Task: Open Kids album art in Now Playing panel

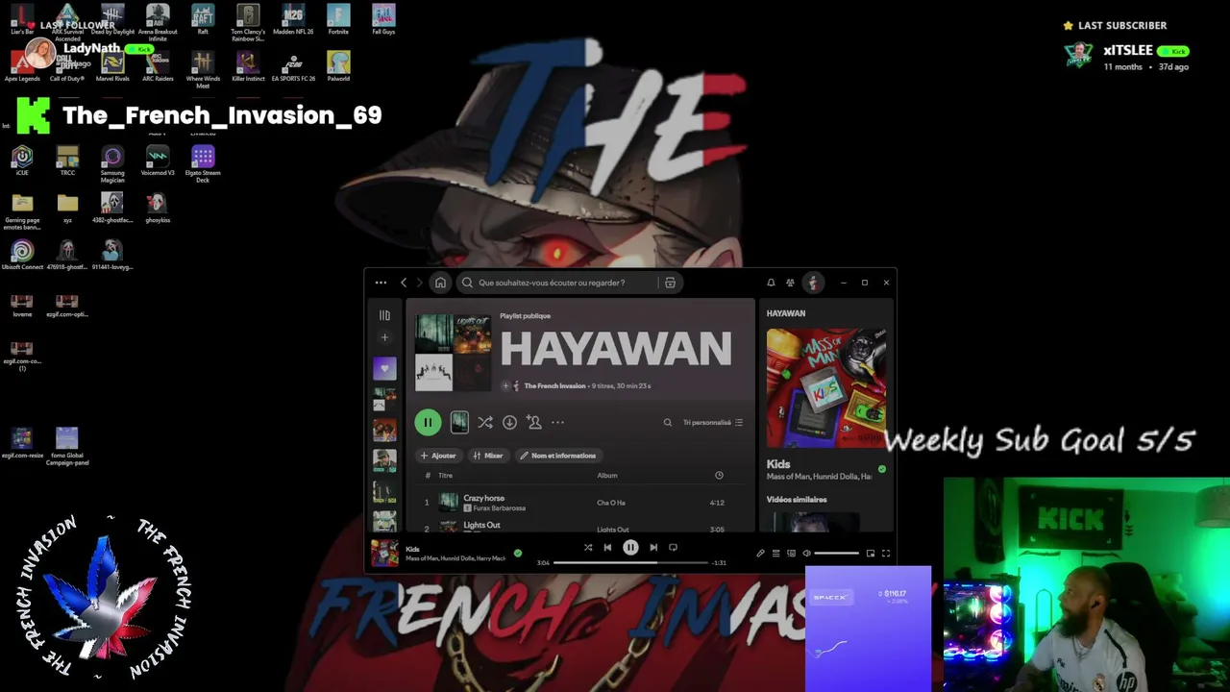Action: tap(826, 388)
